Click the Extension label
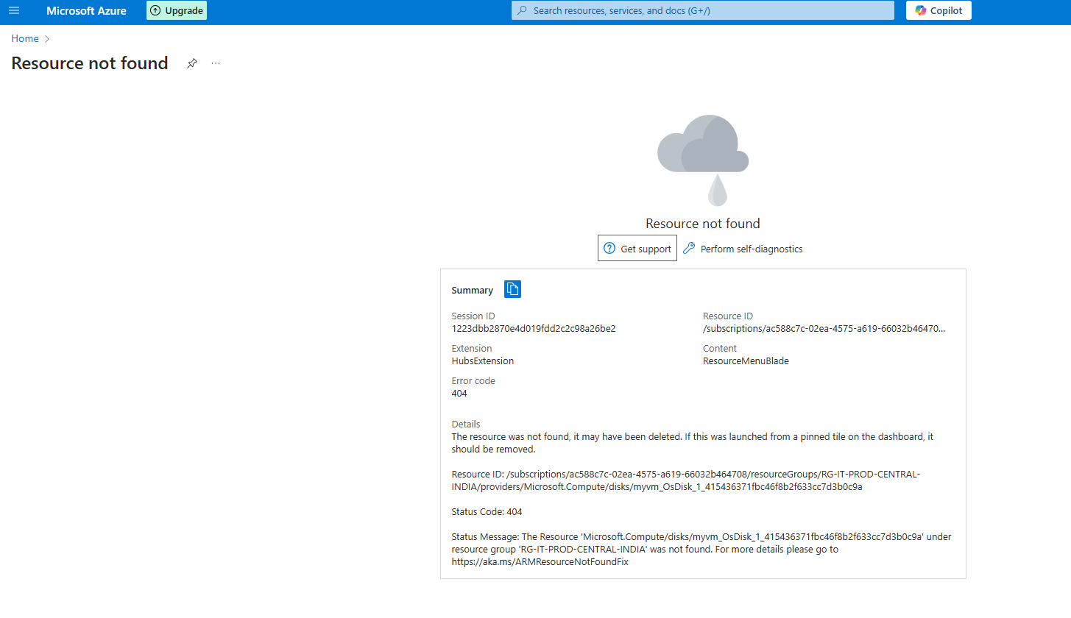 pos(472,349)
